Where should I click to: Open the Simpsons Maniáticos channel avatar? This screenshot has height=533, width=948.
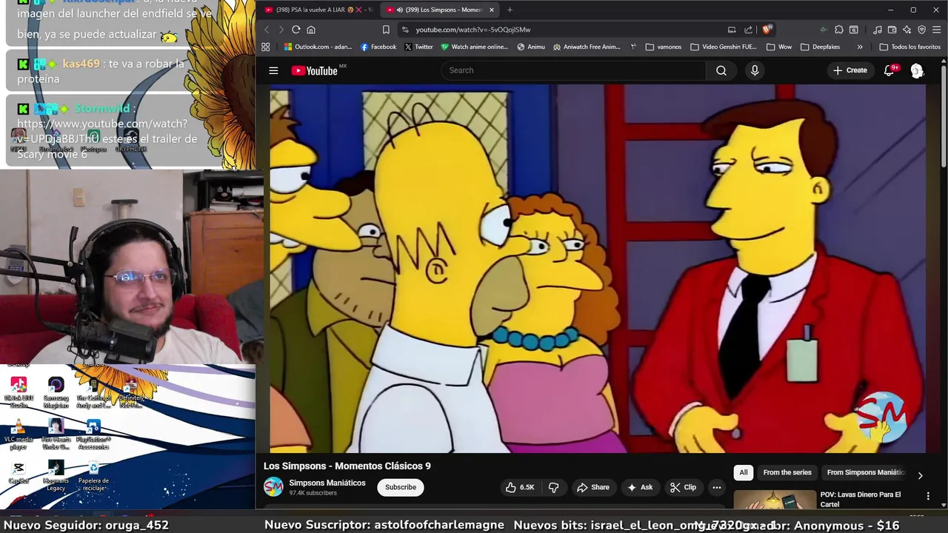[273, 486]
